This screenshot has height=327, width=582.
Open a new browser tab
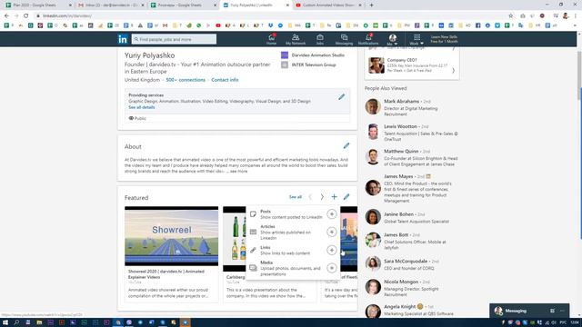point(371,5)
